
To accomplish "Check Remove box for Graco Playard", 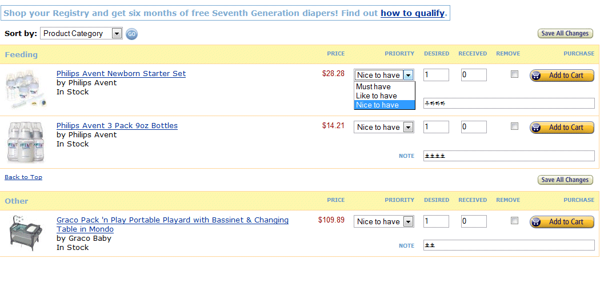I will coord(514,221).
